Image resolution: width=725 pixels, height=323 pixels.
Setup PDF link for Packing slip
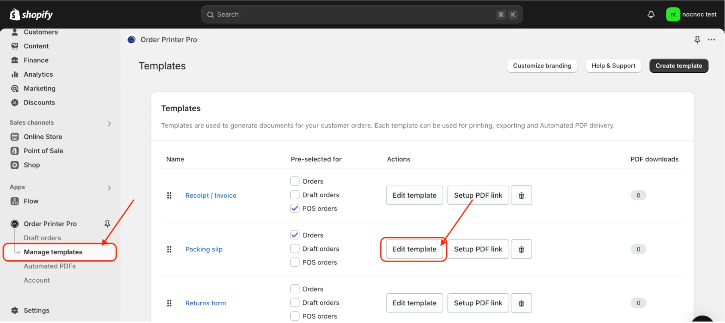[x=478, y=249]
